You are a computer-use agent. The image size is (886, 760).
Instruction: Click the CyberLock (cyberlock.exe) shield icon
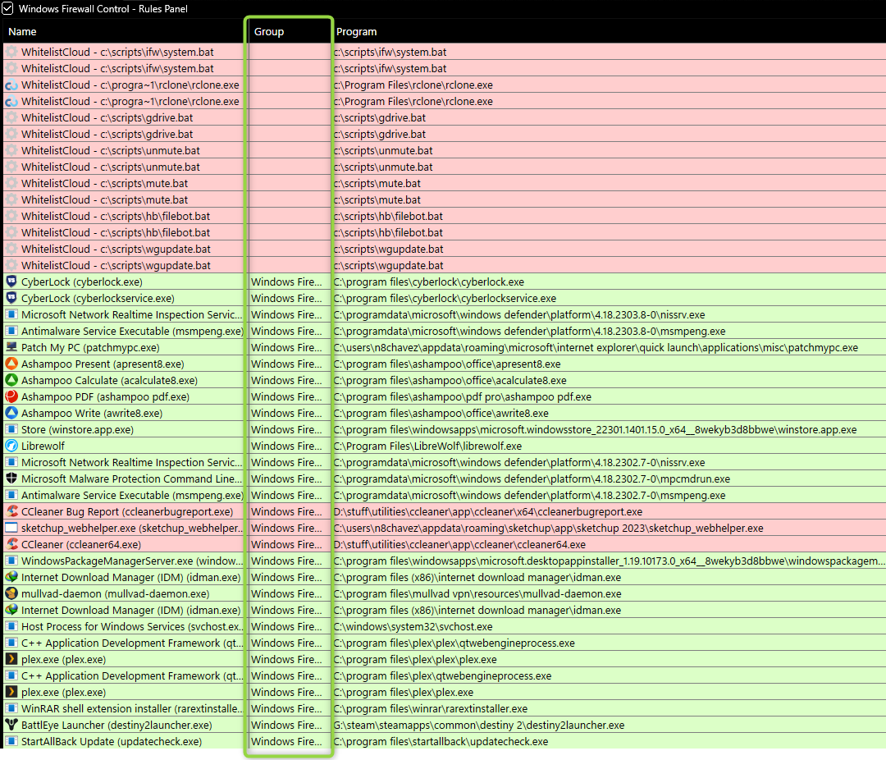click(x=11, y=282)
